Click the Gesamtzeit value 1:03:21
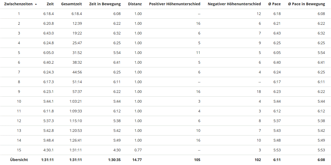Image resolution: width=331 pixels, height=165 pixels. 76,101
